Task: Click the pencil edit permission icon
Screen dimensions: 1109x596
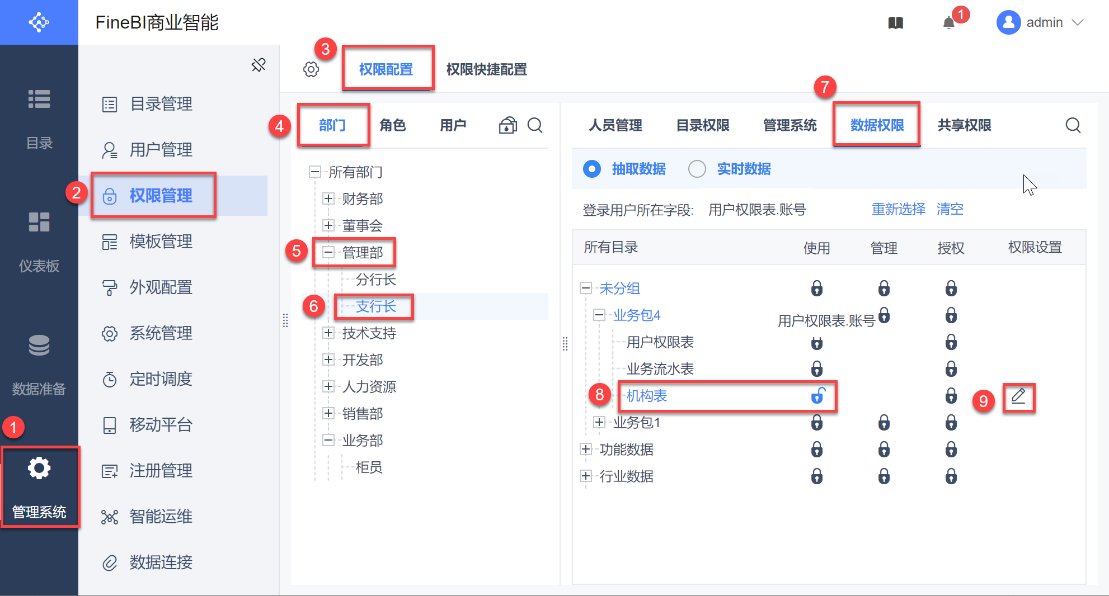Action: coord(1018,396)
